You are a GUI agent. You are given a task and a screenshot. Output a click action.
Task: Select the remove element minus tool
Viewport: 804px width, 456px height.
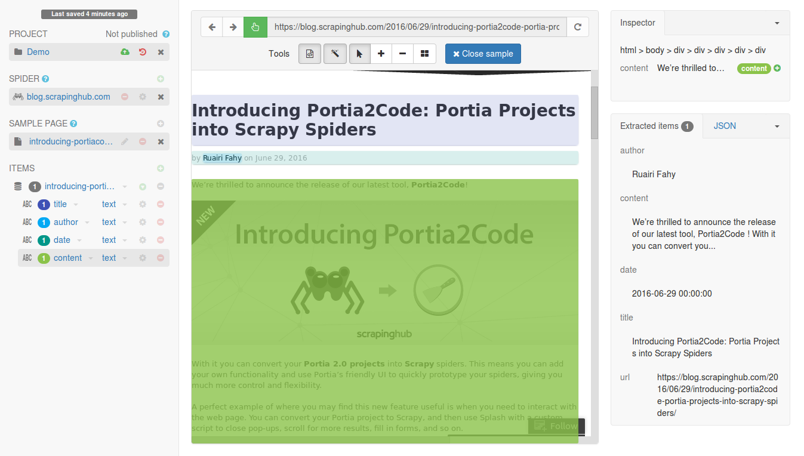402,54
